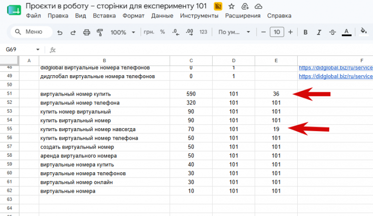Image resolution: width=373 pixels, height=216 pixels.
Task: Toggle bold formatting
Action: point(305,33)
